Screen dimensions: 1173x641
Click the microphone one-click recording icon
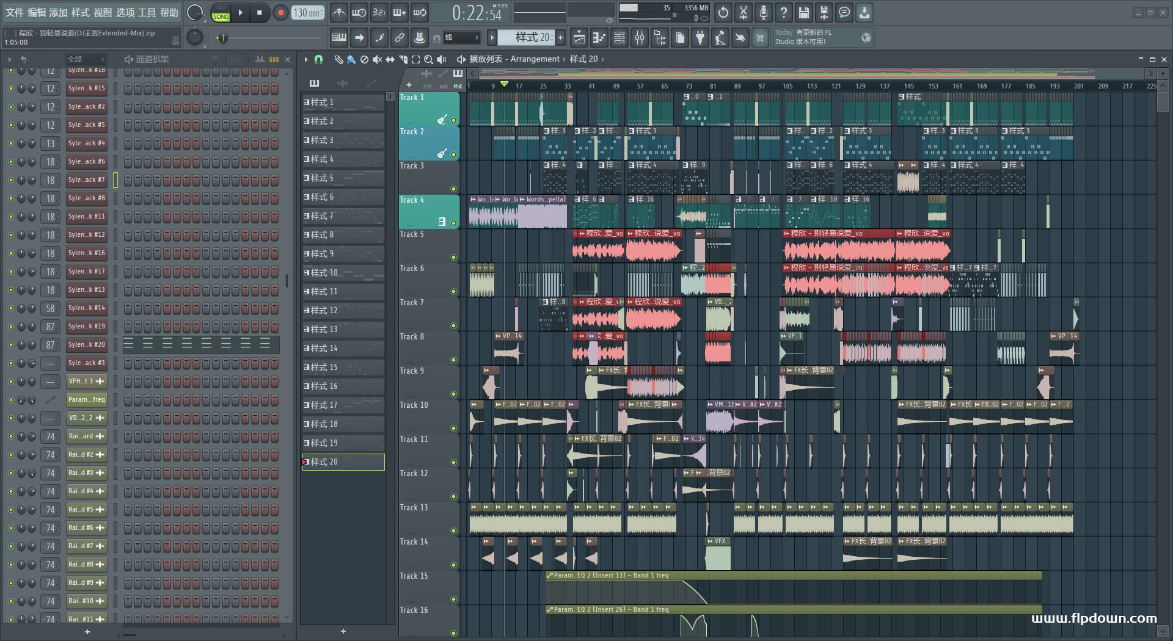(x=764, y=12)
